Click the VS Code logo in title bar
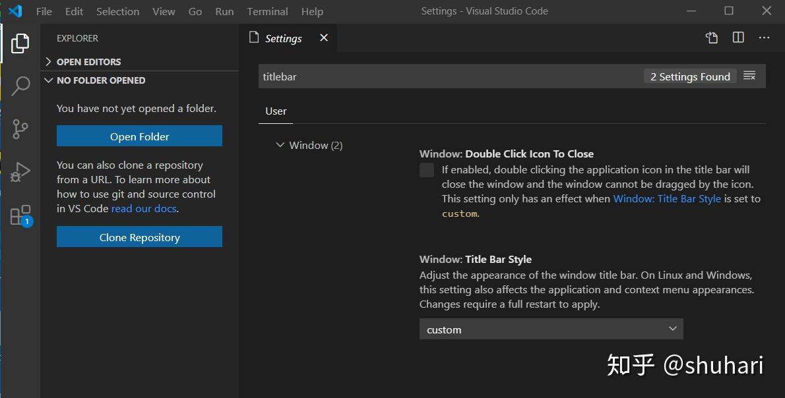 (15, 11)
